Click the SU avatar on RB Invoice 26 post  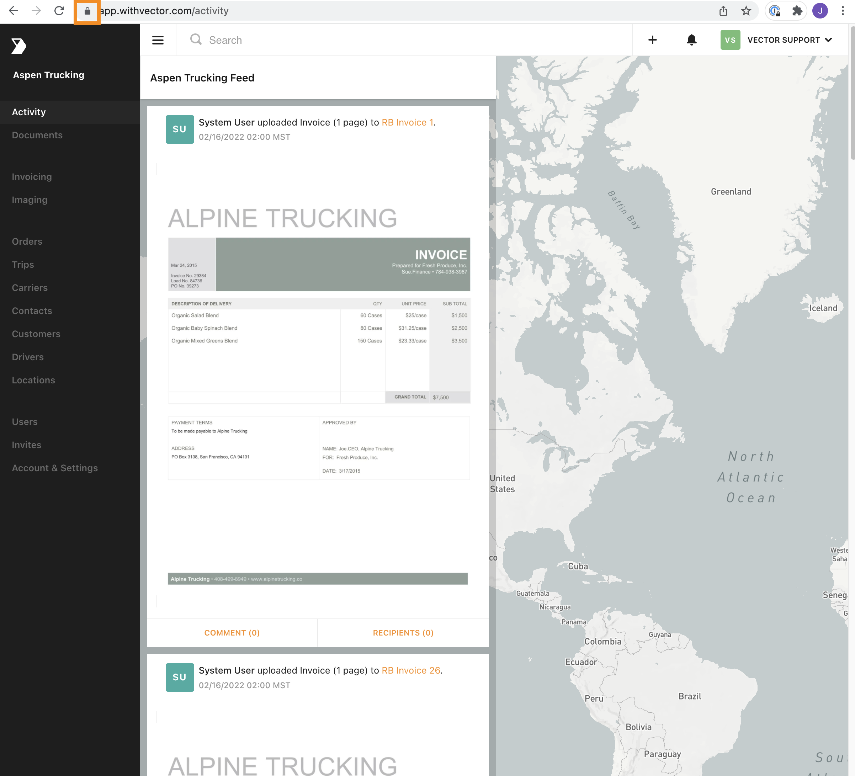(180, 677)
